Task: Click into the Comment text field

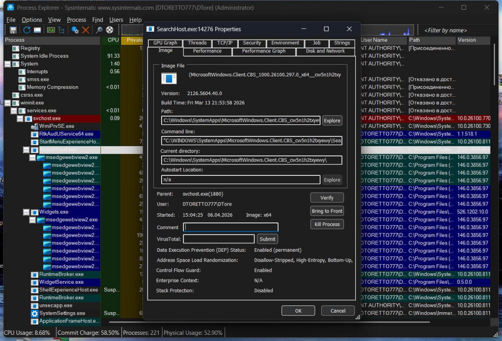Action: pos(231,227)
